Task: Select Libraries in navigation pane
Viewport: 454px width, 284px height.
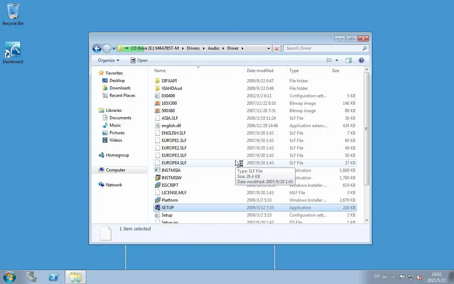Action: click(114, 110)
